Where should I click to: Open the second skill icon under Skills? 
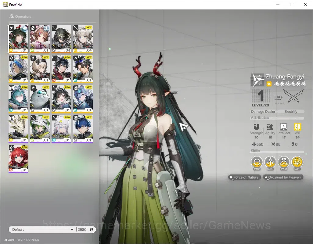tap(270, 162)
